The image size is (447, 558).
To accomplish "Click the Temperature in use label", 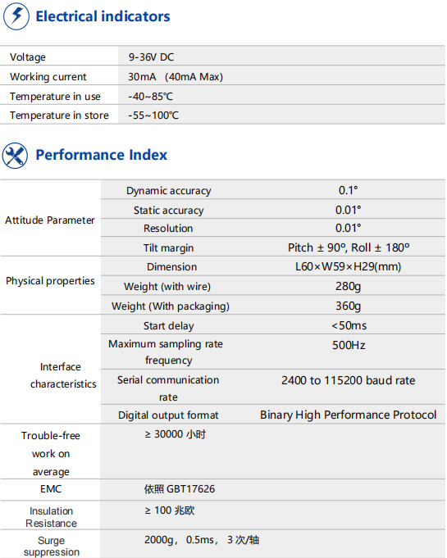I will coord(55,96).
